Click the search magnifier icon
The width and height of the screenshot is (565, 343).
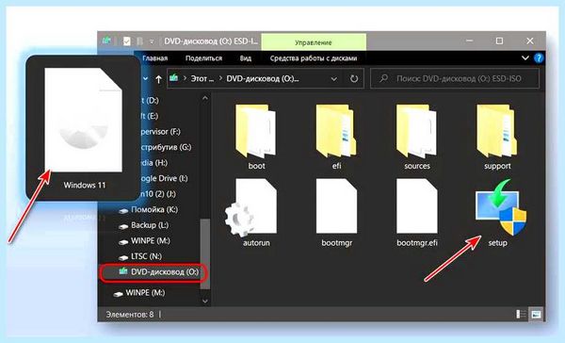point(384,78)
